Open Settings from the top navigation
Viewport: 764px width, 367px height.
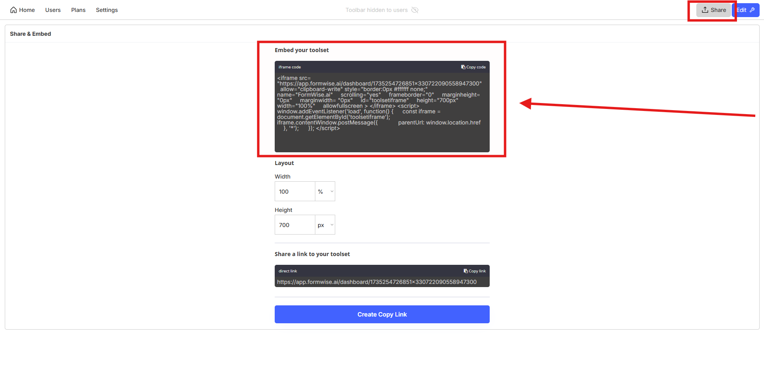(107, 10)
